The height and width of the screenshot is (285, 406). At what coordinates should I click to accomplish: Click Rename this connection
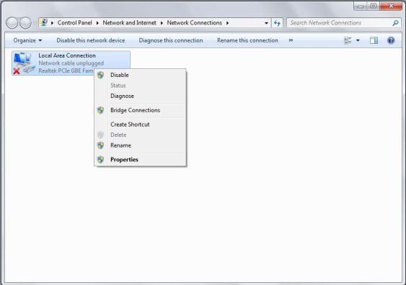point(247,40)
